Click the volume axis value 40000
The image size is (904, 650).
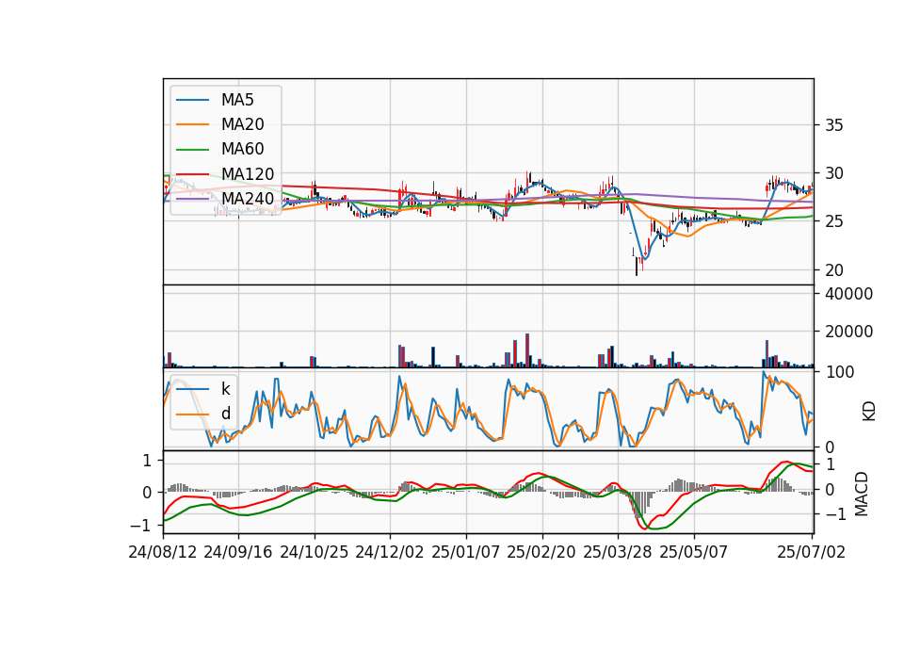pos(848,294)
